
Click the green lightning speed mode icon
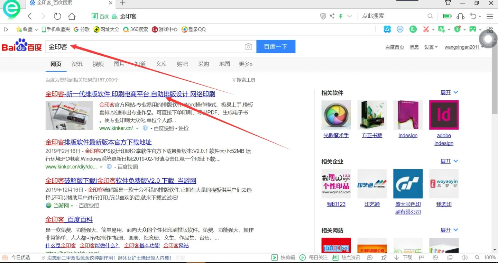pos(341,16)
